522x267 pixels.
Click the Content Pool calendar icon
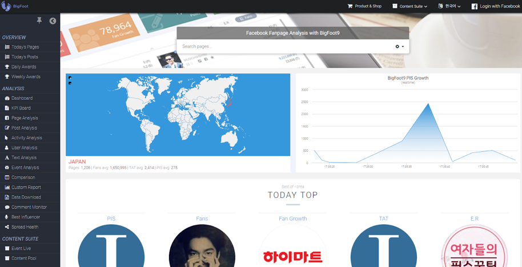click(x=7, y=258)
